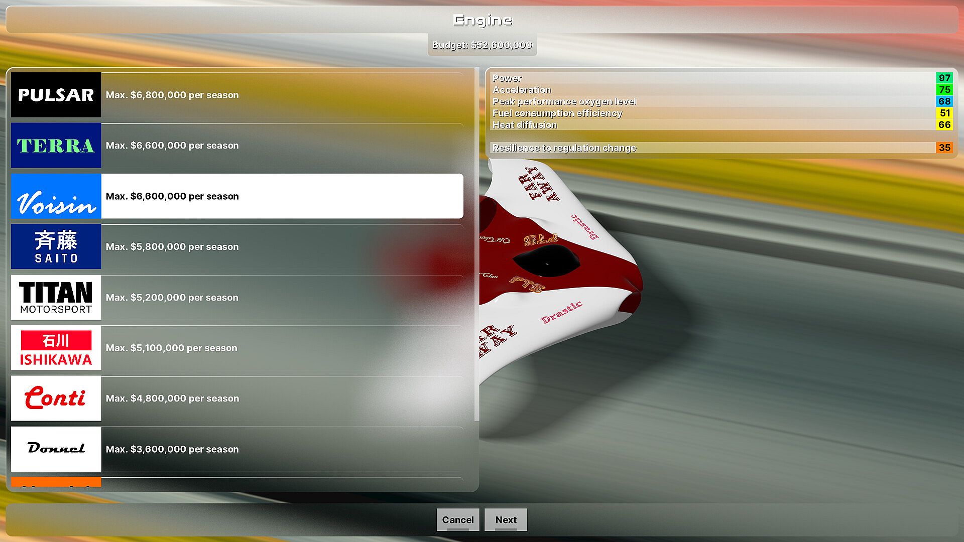Click the Voisin engine logo

point(56,196)
